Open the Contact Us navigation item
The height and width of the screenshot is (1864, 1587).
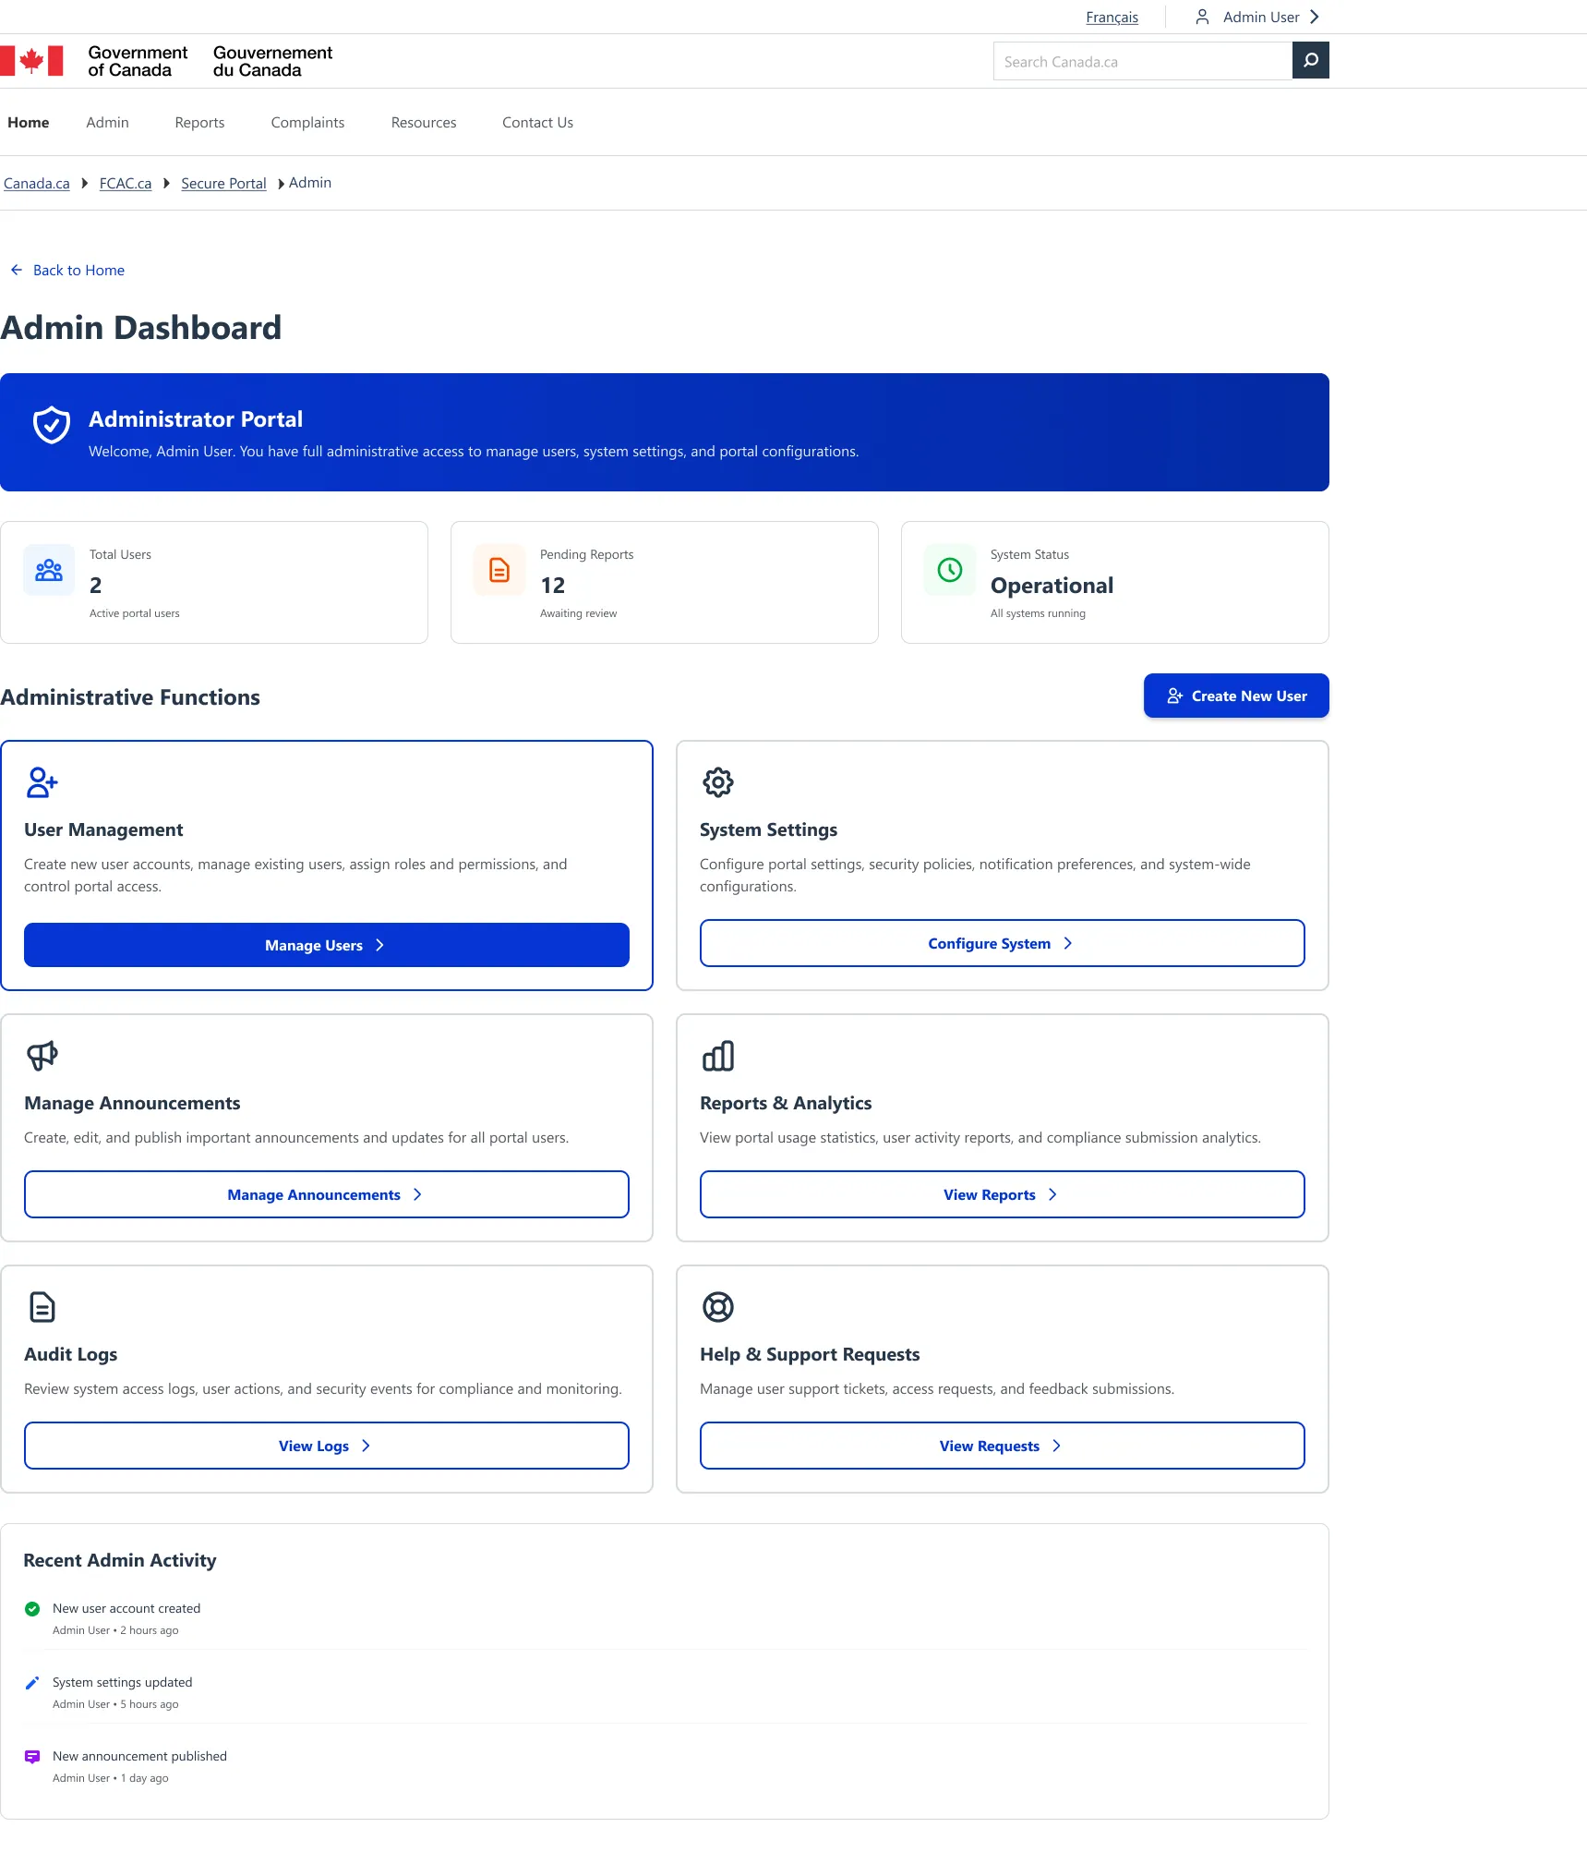[x=537, y=123]
